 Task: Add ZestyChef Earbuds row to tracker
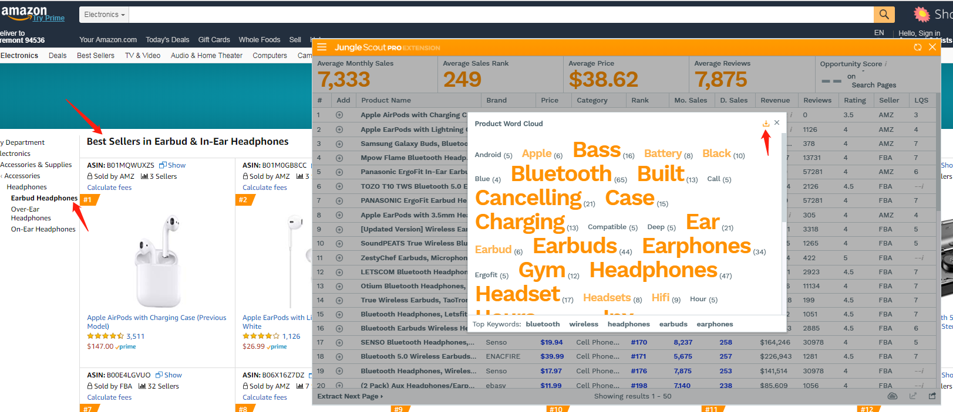pyautogui.click(x=339, y=258)
